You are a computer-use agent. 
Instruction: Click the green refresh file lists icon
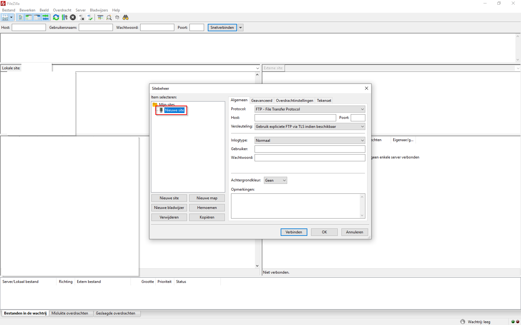(x=56, y=17)
